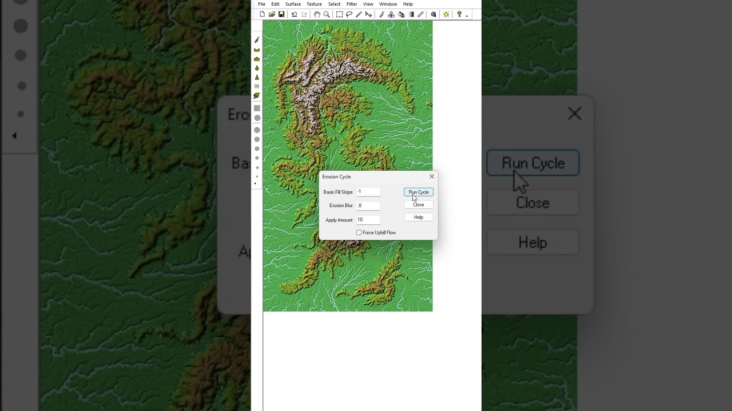
Task: Select the cone peak tool
Action: pyautogui.click(x=257, y=77)
